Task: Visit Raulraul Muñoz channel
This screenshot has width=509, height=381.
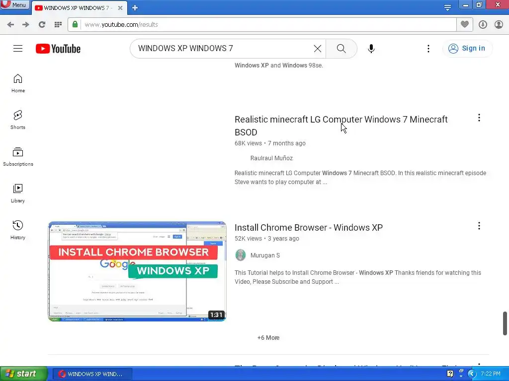Action: point(271,158)
